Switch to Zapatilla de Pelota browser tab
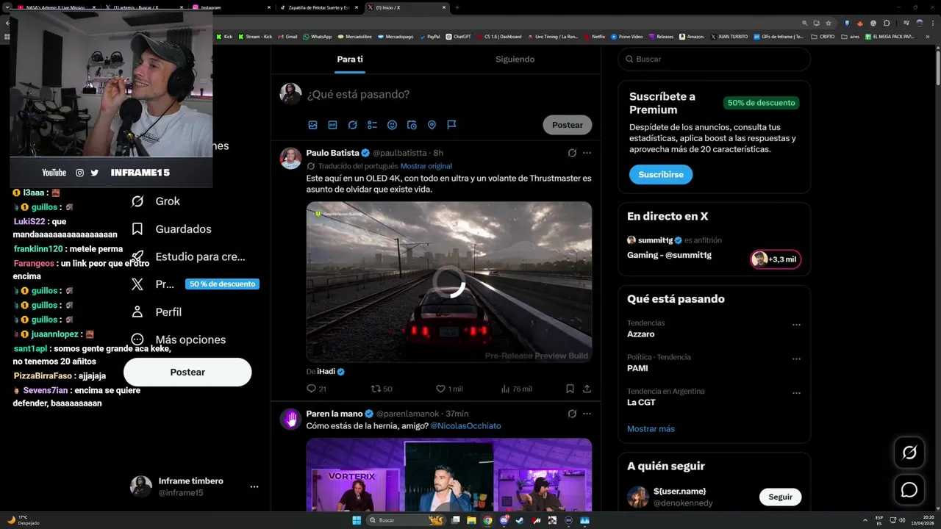This screenshot has height=529, width=941. point(321,7)
